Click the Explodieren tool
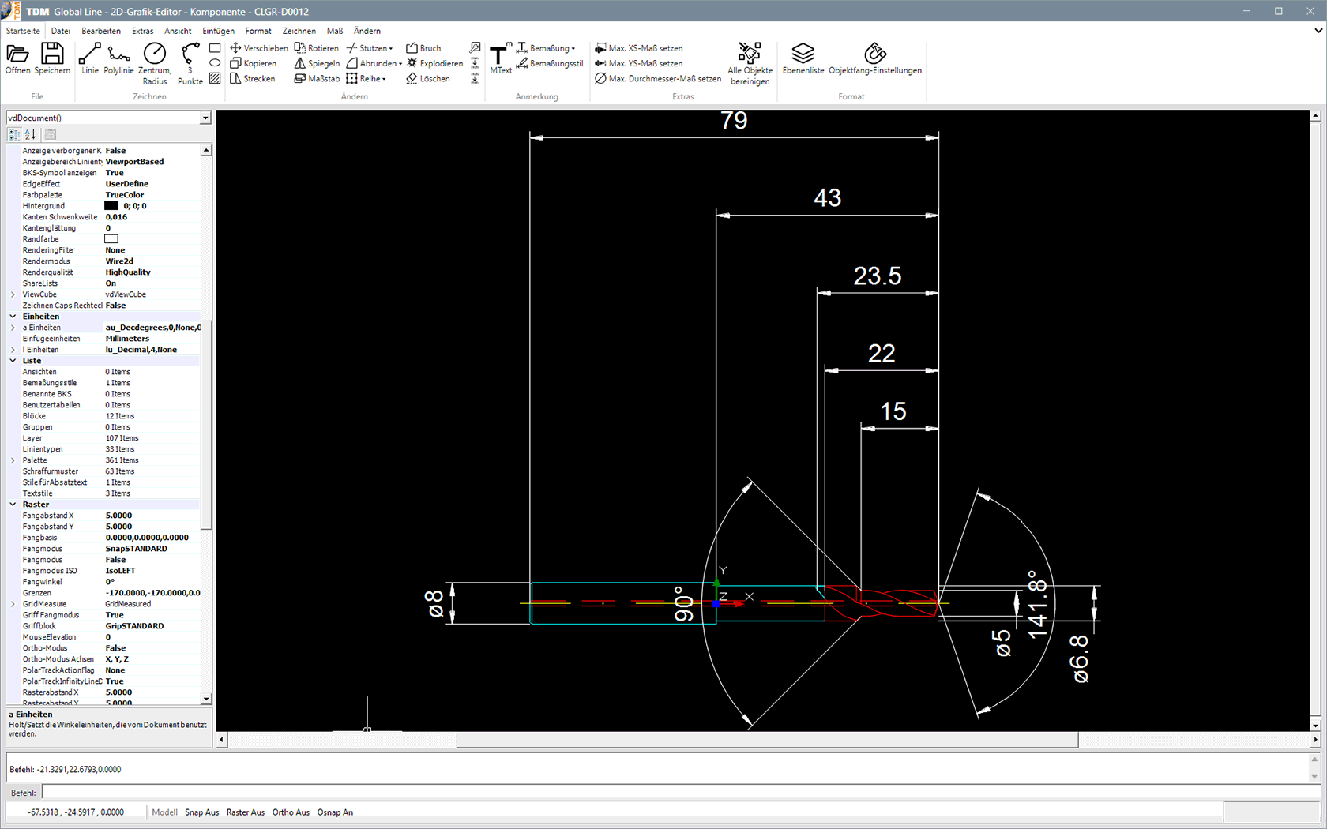This screenshot has width=1327, height=829. coord(434,63)
